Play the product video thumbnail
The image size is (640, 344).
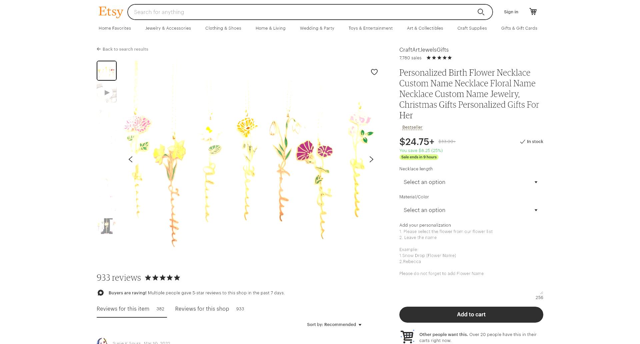[x=107, y=93]
